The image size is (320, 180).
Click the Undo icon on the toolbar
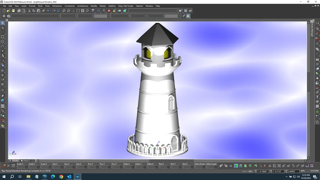49,11
